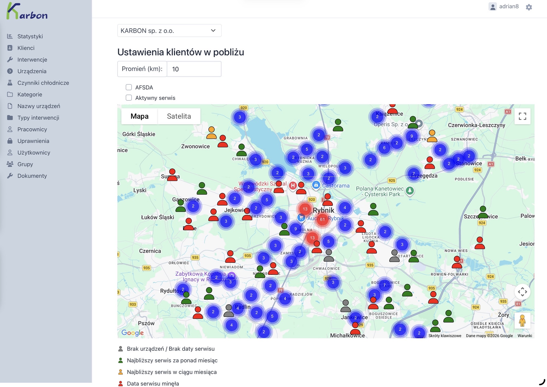Click the Street View pegman icon

pyautogui.click(x=522, y=320)
